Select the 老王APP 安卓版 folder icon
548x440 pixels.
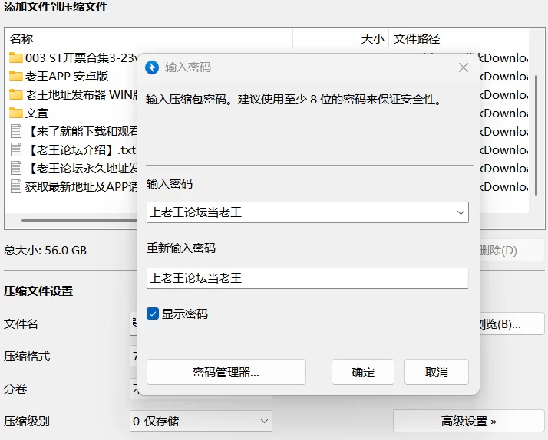[15, 76]
